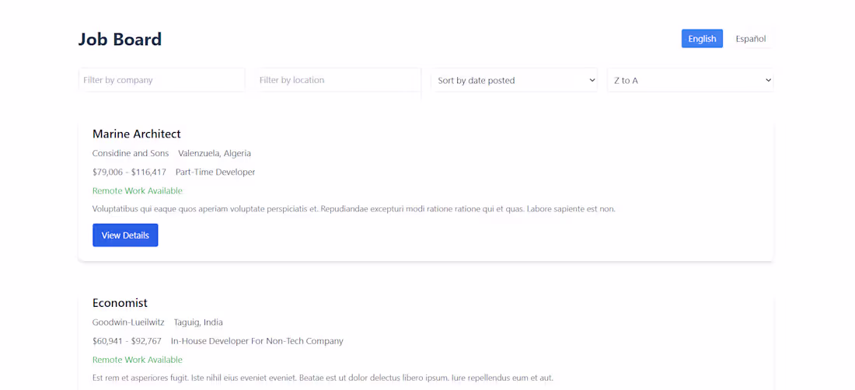
Task: Open the Z to A order dropdown
Action: tap(690, 80)
